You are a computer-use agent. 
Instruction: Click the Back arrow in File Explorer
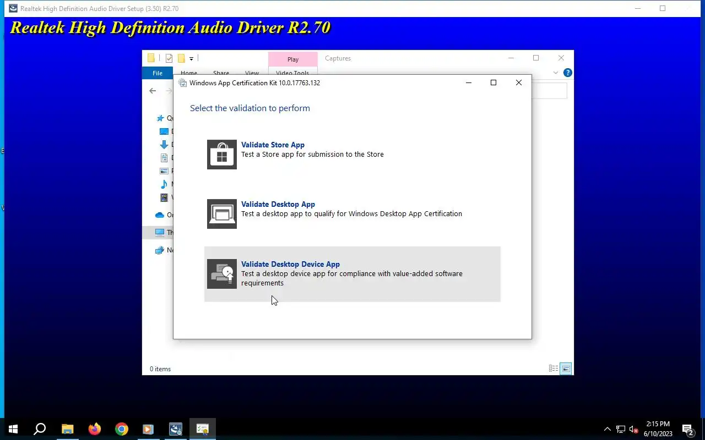point(153,91)
